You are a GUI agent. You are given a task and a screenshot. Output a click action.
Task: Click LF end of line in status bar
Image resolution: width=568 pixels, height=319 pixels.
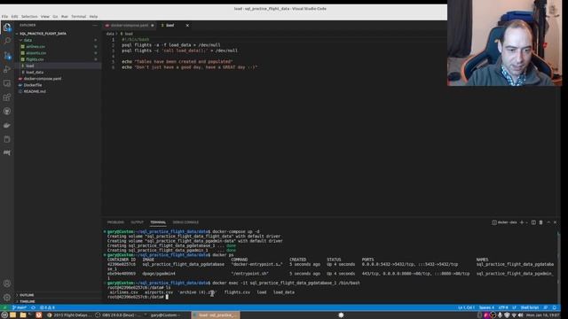[x=515, y=307]
